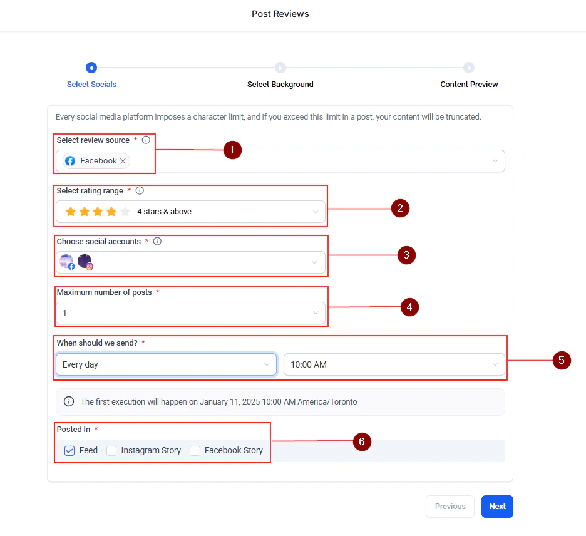Open the info tooltip beside Select review source
The height and width of the screenshot is (536, 586).
[146, 140]
